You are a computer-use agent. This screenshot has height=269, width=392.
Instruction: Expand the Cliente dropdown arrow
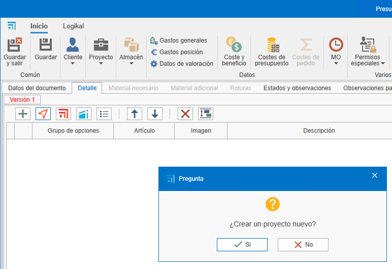[x=73, y=63]
